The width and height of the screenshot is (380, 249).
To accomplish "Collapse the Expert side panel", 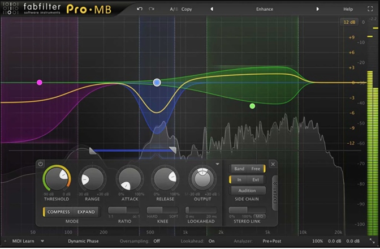I will 275,193.
